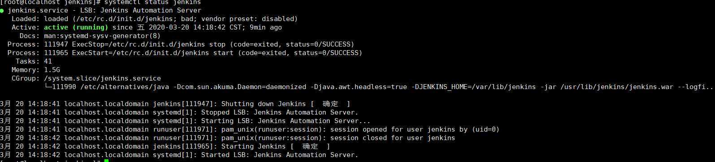This screenshot has height=162, width=715.
Task: Click the green "active (running)" status text
Action: pos(76,27)
